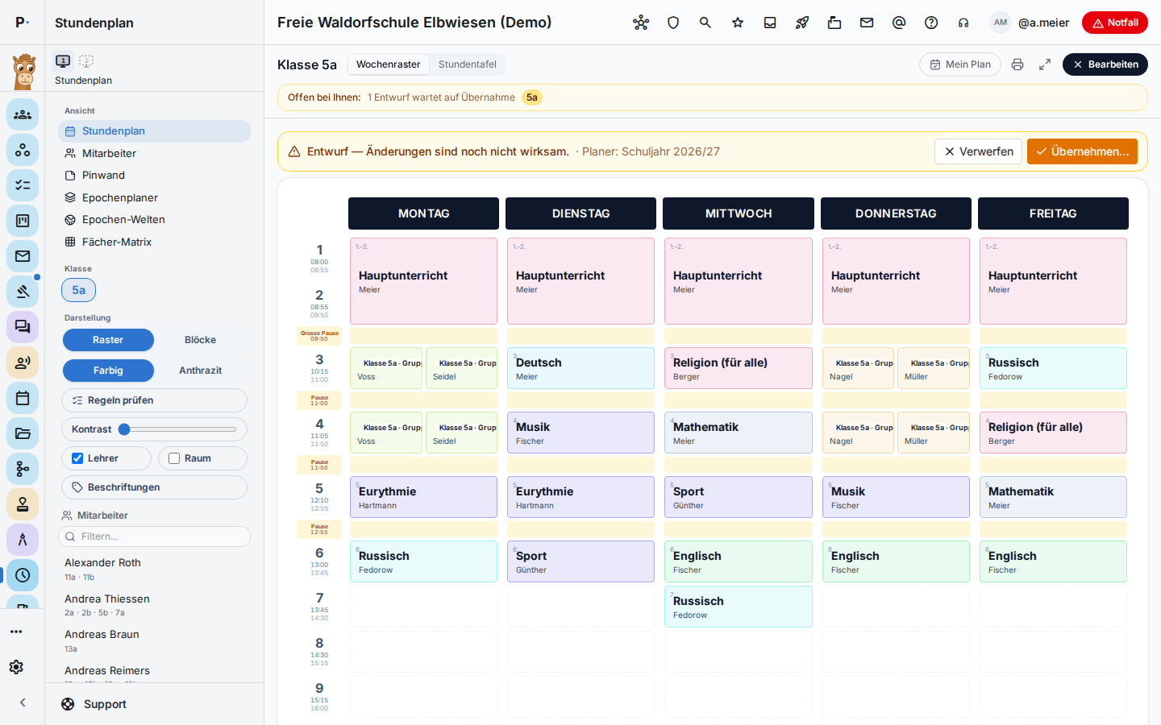Switch color scheme to Anthrazit
This screenshot has height=725, width=1161.
pyautogui.click(x=200, y=371)
